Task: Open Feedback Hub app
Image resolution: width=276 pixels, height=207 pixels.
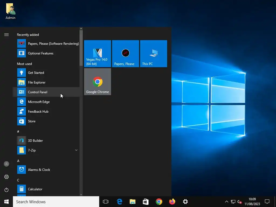Action: point(46,111)
